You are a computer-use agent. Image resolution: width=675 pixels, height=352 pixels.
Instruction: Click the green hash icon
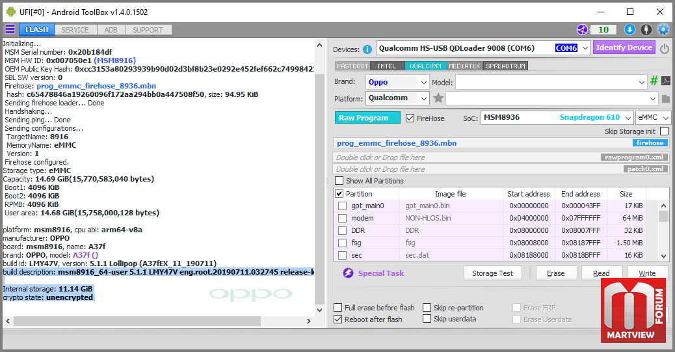tap(654, 81)
